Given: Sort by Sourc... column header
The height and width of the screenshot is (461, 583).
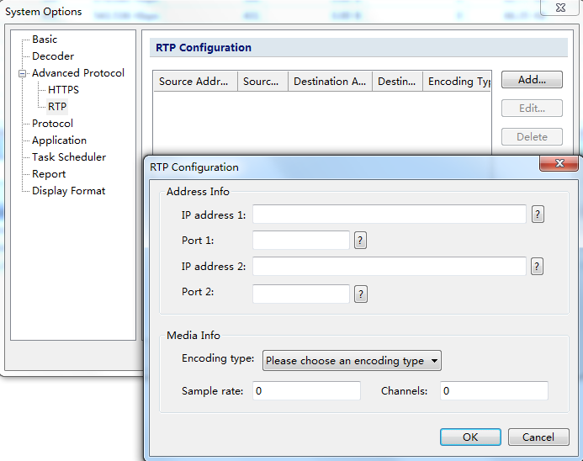Looking at the screenshot, I should coord(262,82).
